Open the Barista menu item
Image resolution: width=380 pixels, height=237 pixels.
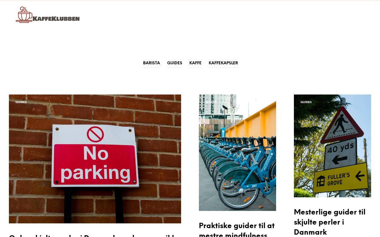[151, 63]
